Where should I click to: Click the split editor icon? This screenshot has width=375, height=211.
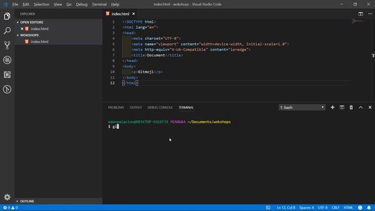361,14
